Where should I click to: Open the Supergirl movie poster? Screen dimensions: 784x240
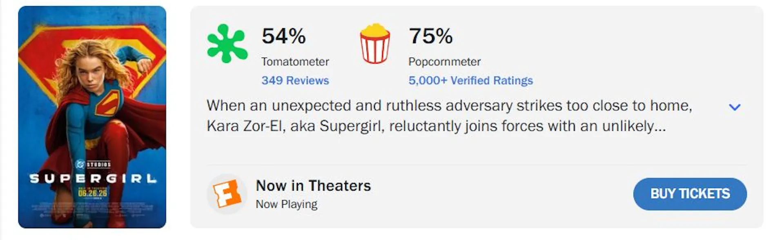92,117
